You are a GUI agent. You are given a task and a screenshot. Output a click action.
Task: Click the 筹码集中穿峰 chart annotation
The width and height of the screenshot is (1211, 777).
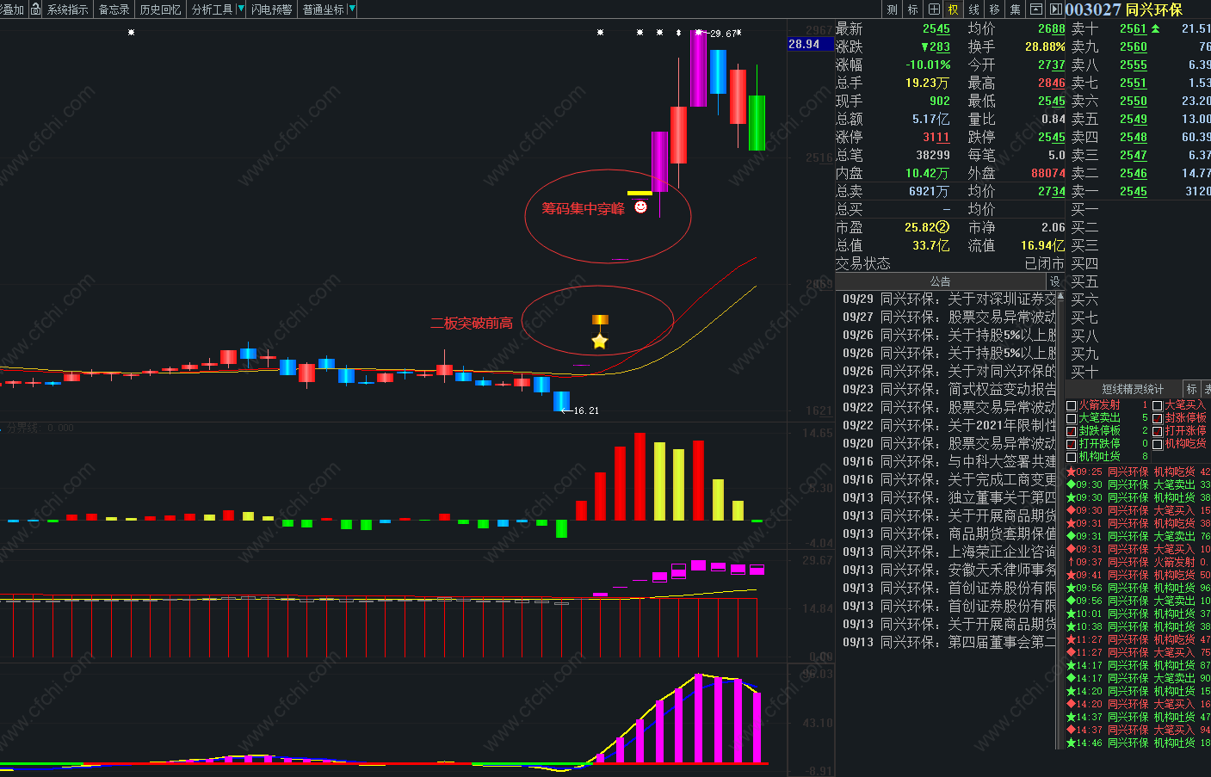583,208
